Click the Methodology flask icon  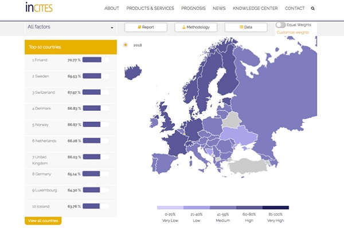184,27
